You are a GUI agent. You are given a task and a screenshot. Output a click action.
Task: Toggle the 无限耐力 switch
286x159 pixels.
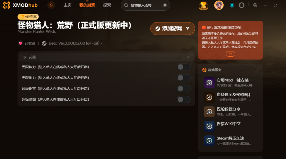(x=184, y=78)
